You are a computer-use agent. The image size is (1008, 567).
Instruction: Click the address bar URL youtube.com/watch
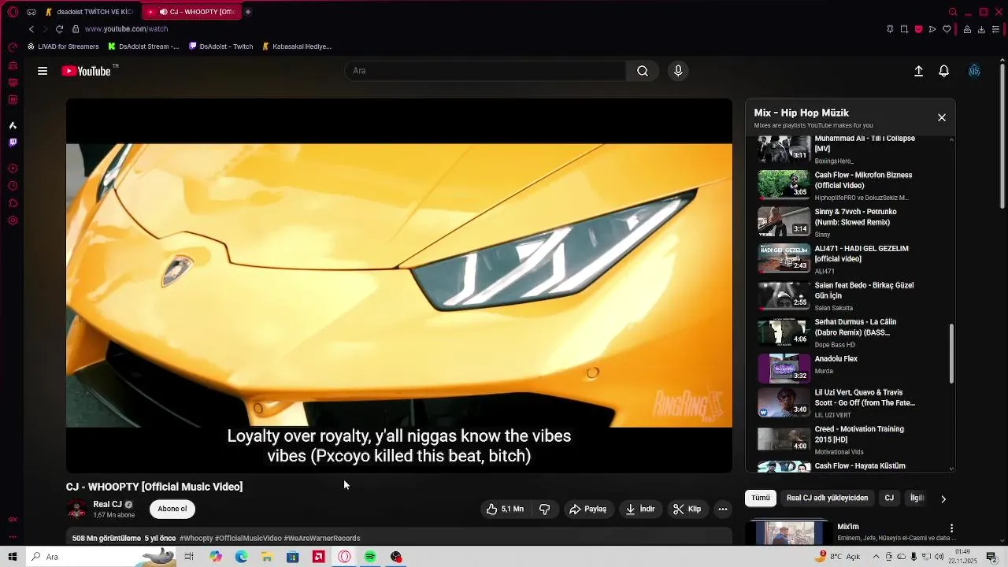(x=126, y=29)
